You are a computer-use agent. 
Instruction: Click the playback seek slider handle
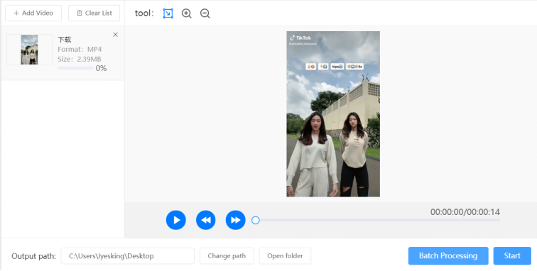(x=256, y=221)
